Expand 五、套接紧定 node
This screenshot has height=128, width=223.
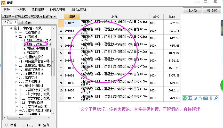(x=16, y=65)
